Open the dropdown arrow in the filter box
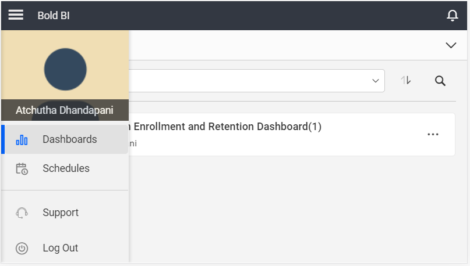Image resolution: width=470 pixels, height=266 pixels. point(376,81)
